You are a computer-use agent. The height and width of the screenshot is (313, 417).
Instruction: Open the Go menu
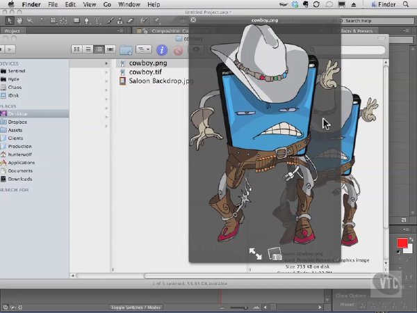[x=107, y=5]
